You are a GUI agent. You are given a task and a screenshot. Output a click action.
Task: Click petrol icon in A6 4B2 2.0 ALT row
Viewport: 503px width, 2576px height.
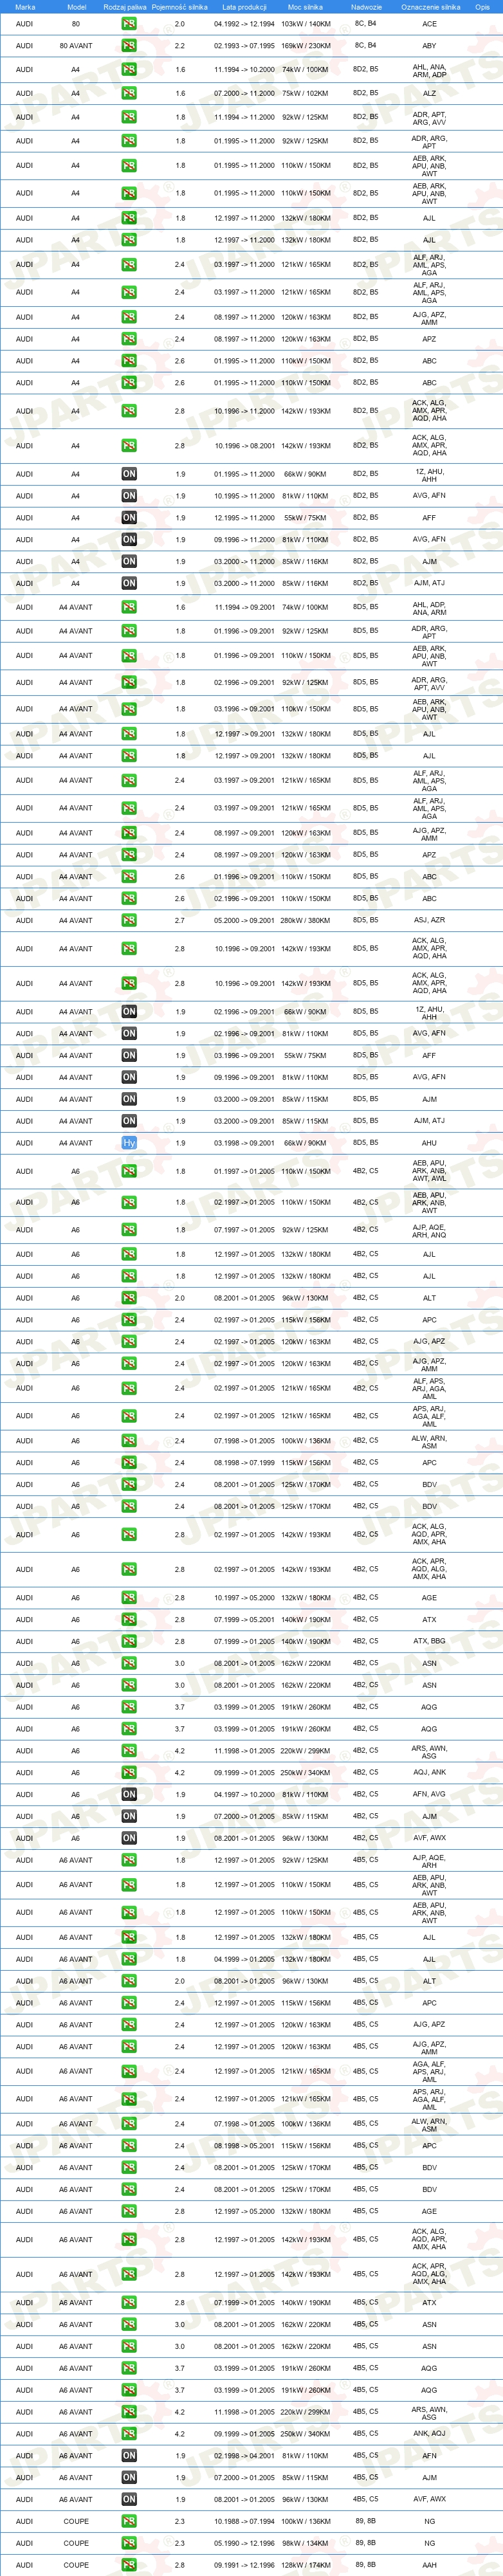coord(129,1298)
